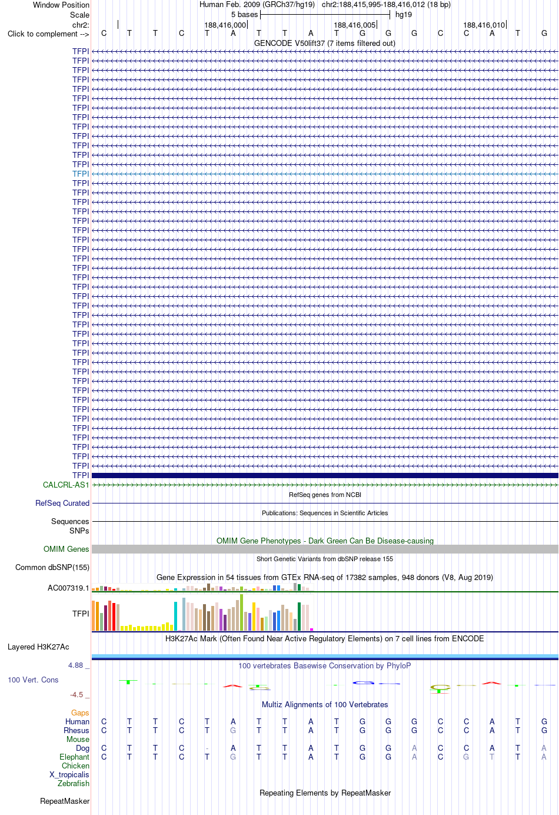Click the Window Position label

pos(61,5)
